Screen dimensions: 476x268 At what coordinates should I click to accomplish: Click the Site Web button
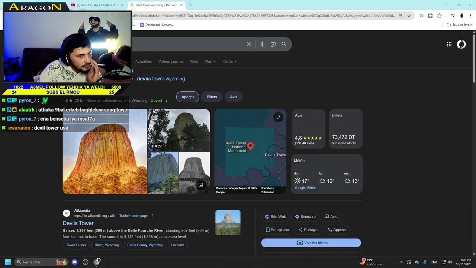(276, 217)
